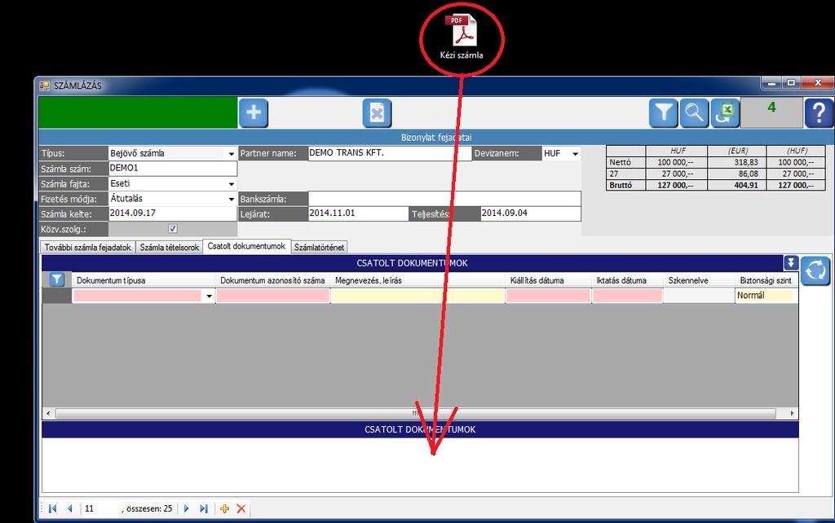
Task: Click the row selector of the document grid
Action: 57,296
